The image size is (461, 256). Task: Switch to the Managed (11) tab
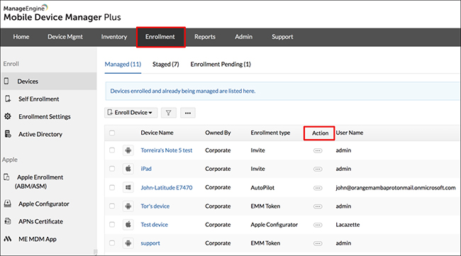123,64
